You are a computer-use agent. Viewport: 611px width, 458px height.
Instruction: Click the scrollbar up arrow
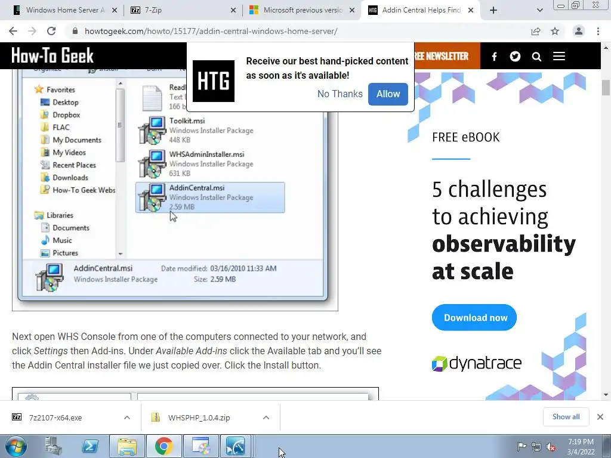point(606,48)
